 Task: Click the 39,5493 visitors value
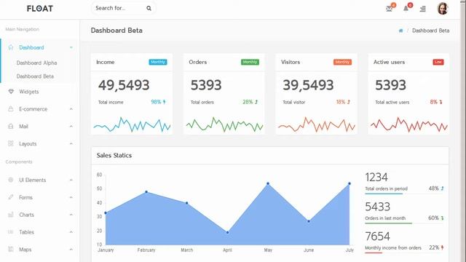pos(308,85)
